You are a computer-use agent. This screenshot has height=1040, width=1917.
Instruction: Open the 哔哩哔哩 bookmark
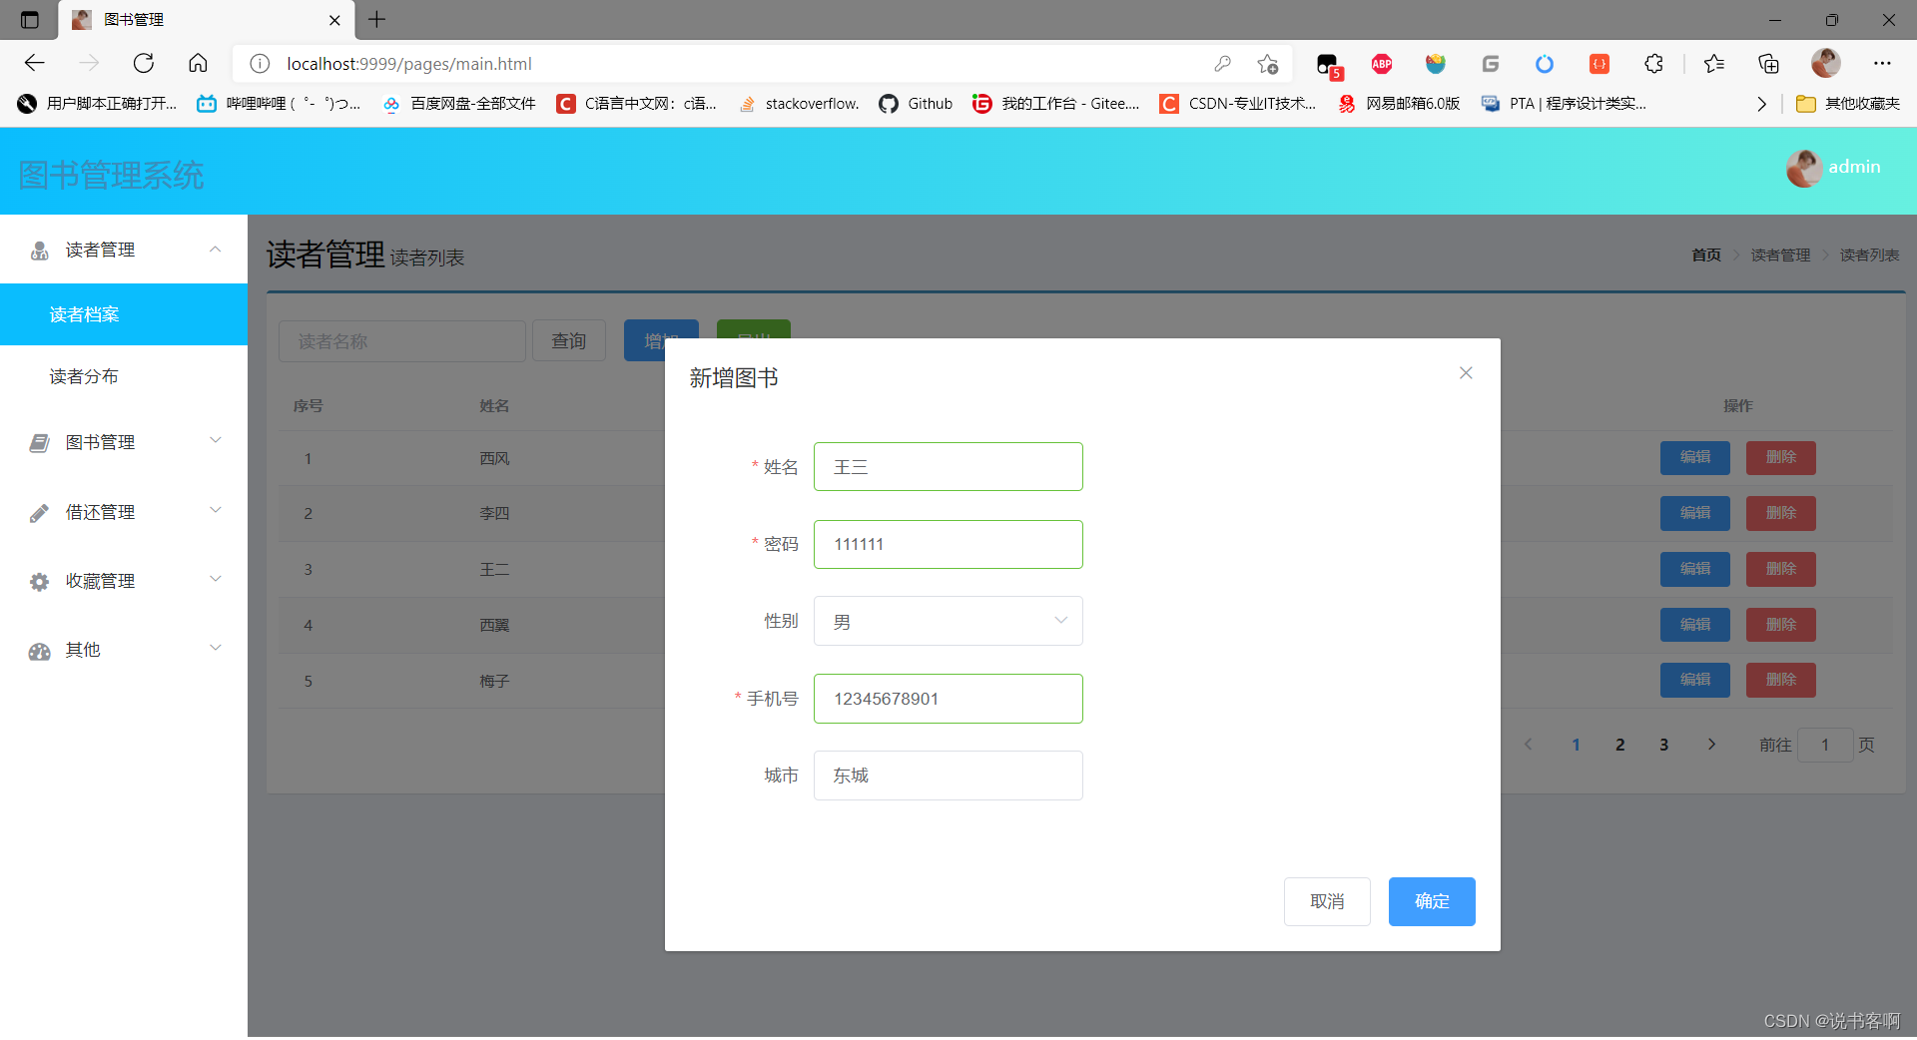279,104
